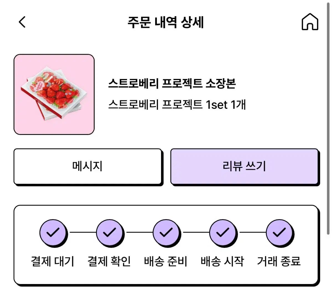
Task: Open product title 스트로베리 프로젝트 소장본
Action: (x=172, y=83)
